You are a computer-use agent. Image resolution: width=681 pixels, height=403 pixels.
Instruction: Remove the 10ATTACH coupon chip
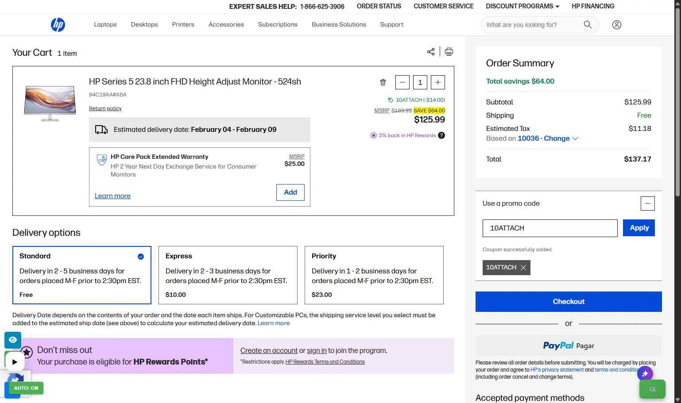[x=523, y=268]
